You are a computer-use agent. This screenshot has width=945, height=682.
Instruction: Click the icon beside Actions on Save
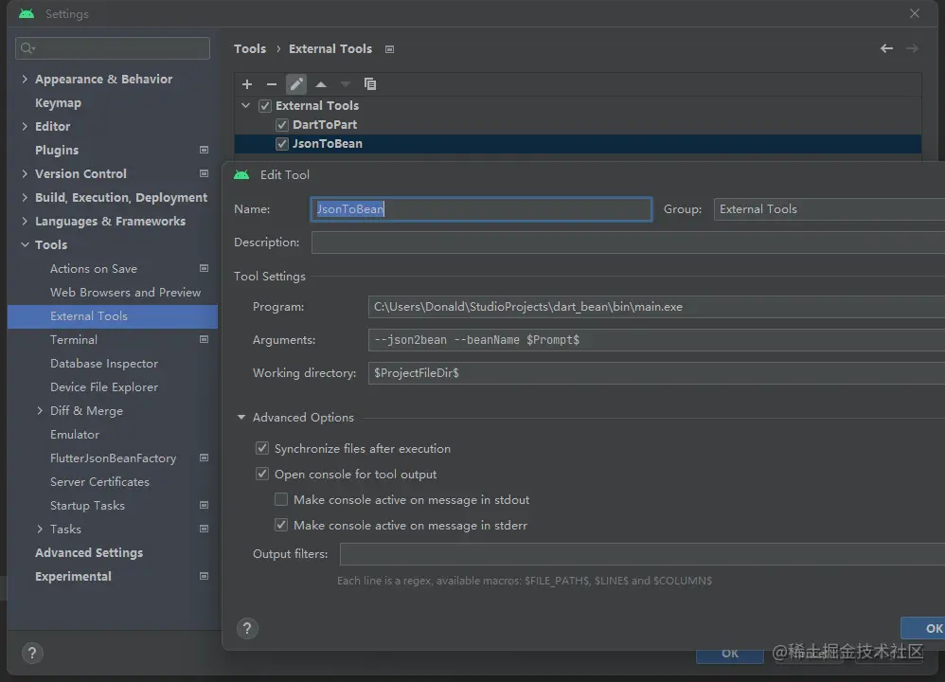tap(204, 268)
